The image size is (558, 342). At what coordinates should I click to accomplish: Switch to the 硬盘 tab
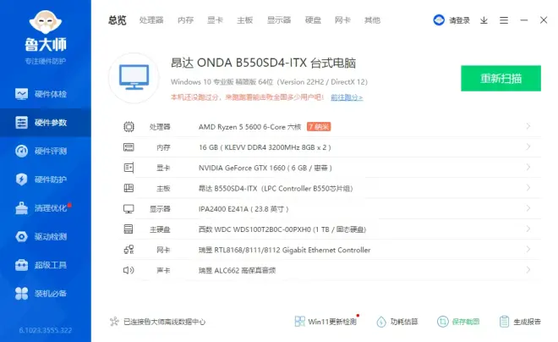(313, 20)
